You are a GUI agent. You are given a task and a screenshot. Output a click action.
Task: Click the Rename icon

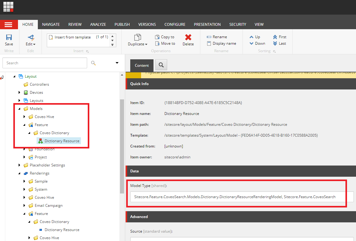pyautogui.click(x=209, y=37)
